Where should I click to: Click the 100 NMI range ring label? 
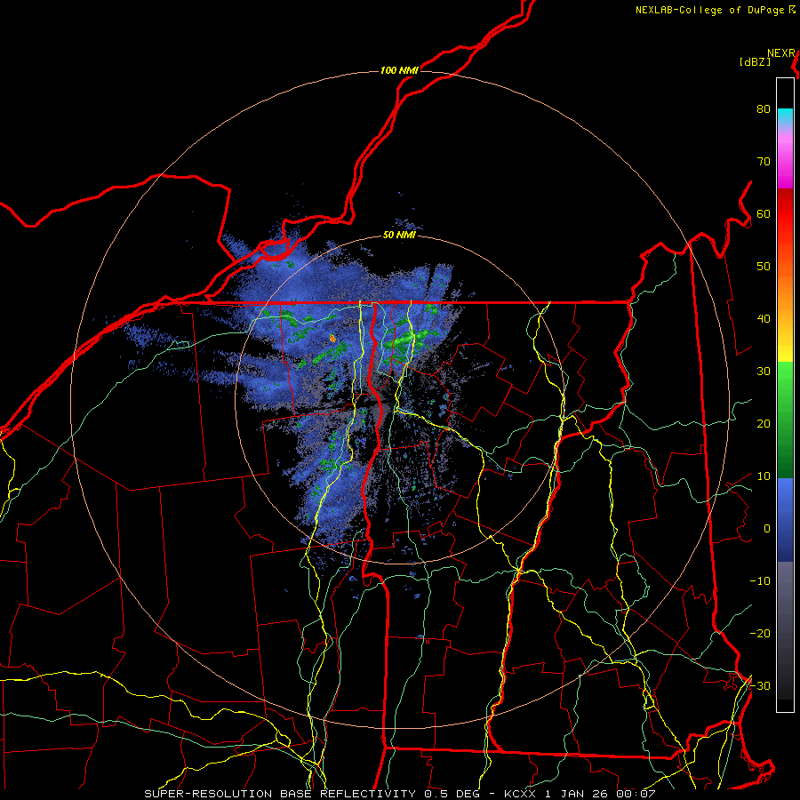(399, 70)
